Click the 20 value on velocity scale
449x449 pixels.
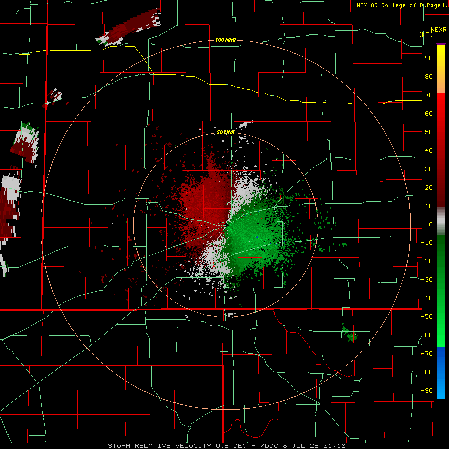pyautogui.click(x=429, y=188)
